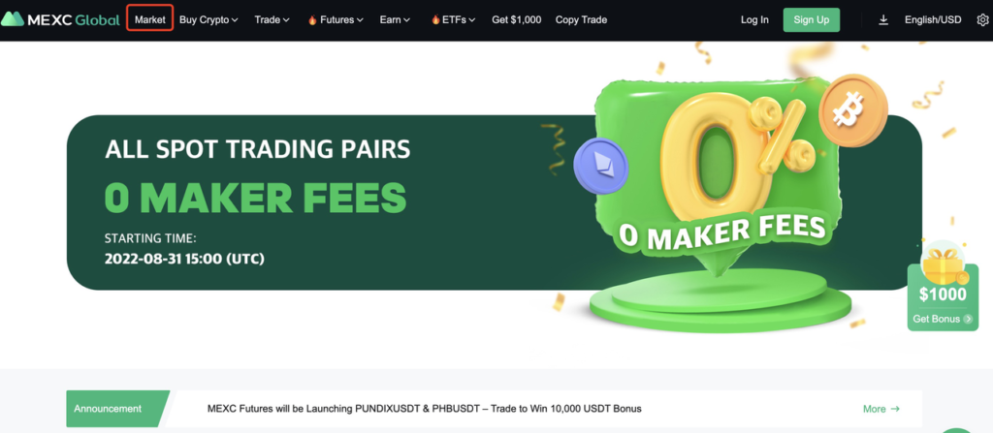
Task: Select the Get $1,000 menu item
Action: click(516, 19)
